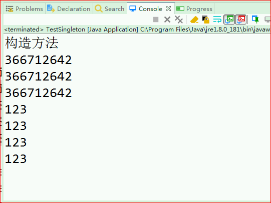
Task: Remove all terminated launches with double X icon
Action: [179, 19]
